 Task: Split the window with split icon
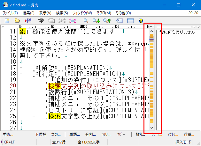click(130, 21)
